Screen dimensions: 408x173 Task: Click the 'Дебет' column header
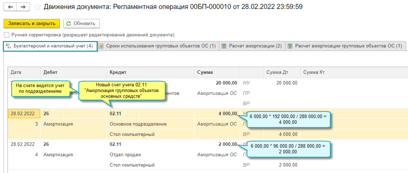[74, 72]
